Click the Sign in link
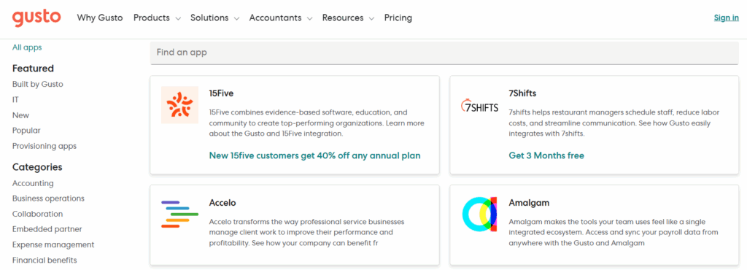The width and height of the screenshot is (747, 270). point(727,18)
